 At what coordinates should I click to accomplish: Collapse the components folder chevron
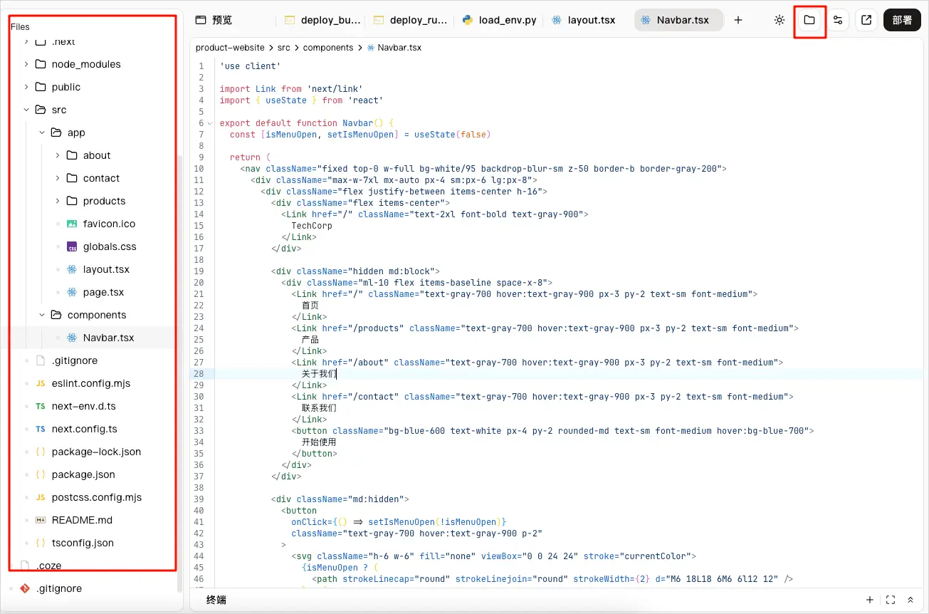coord(42,315)
